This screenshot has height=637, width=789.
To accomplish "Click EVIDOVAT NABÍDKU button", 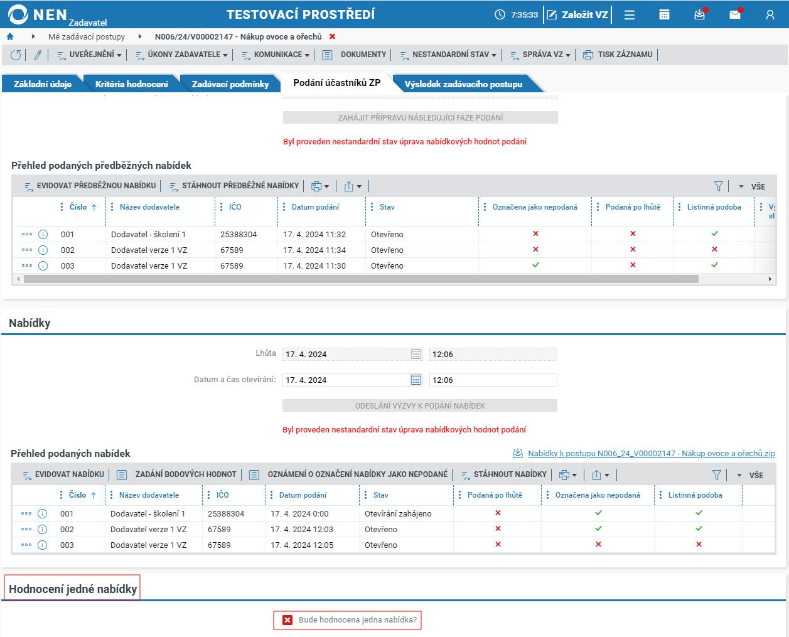I will point(63,474).
